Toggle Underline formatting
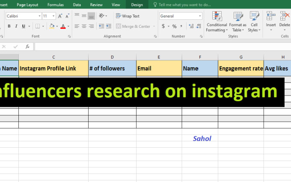The image size is (291, 182). (x=24, y=26)
